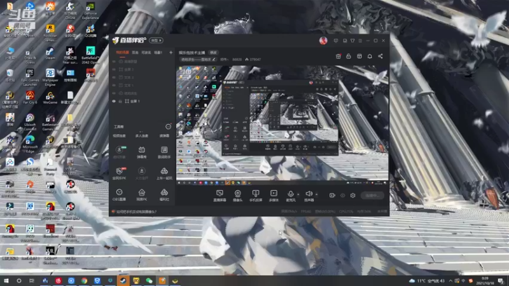Image resolution: width=509 pixels, height=286 pixels.
Task: Open the T-shirt skin icon in title bar
Action: tap(352, 41)
